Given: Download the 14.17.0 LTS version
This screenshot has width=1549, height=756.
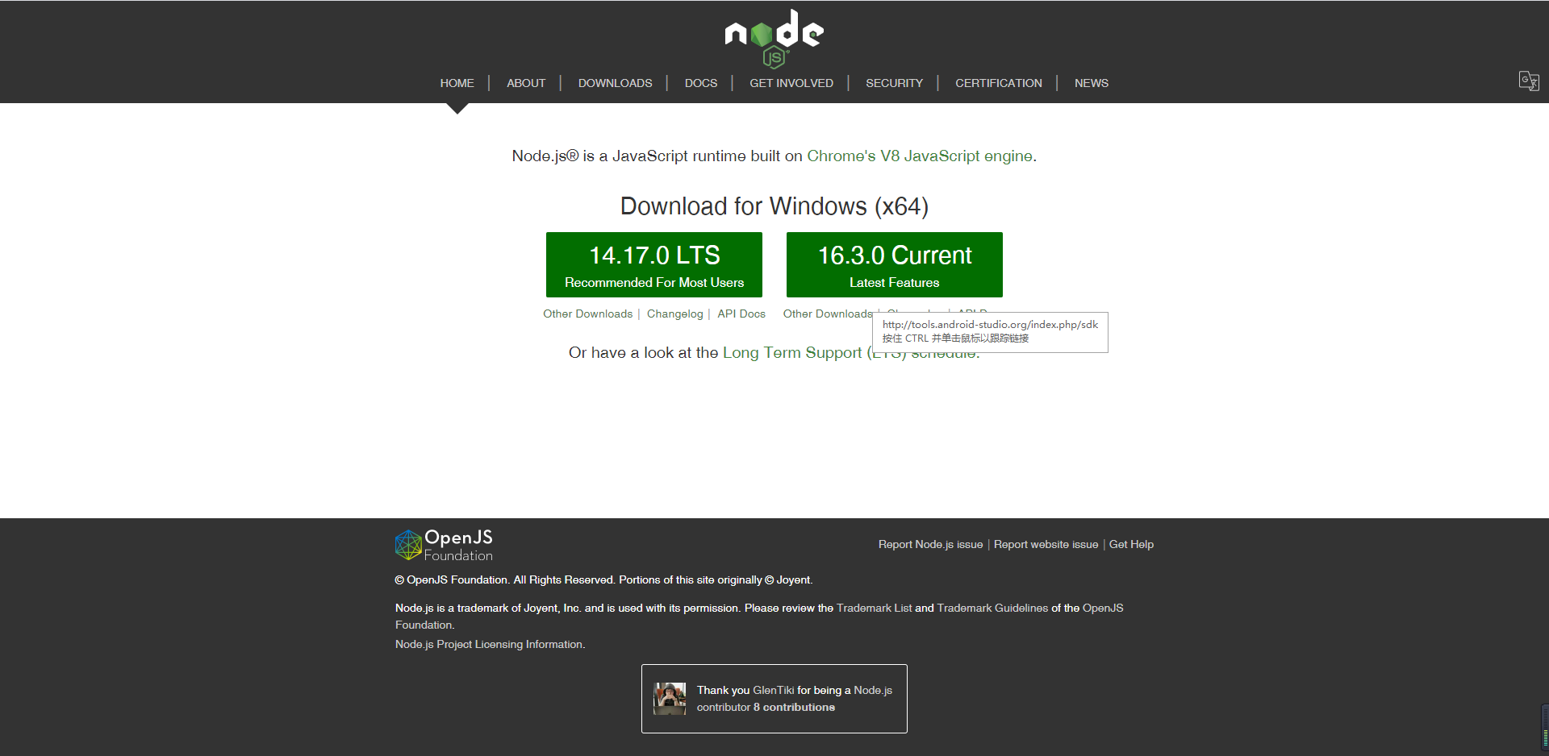Looking at the screenshot, I should (654, 264).
